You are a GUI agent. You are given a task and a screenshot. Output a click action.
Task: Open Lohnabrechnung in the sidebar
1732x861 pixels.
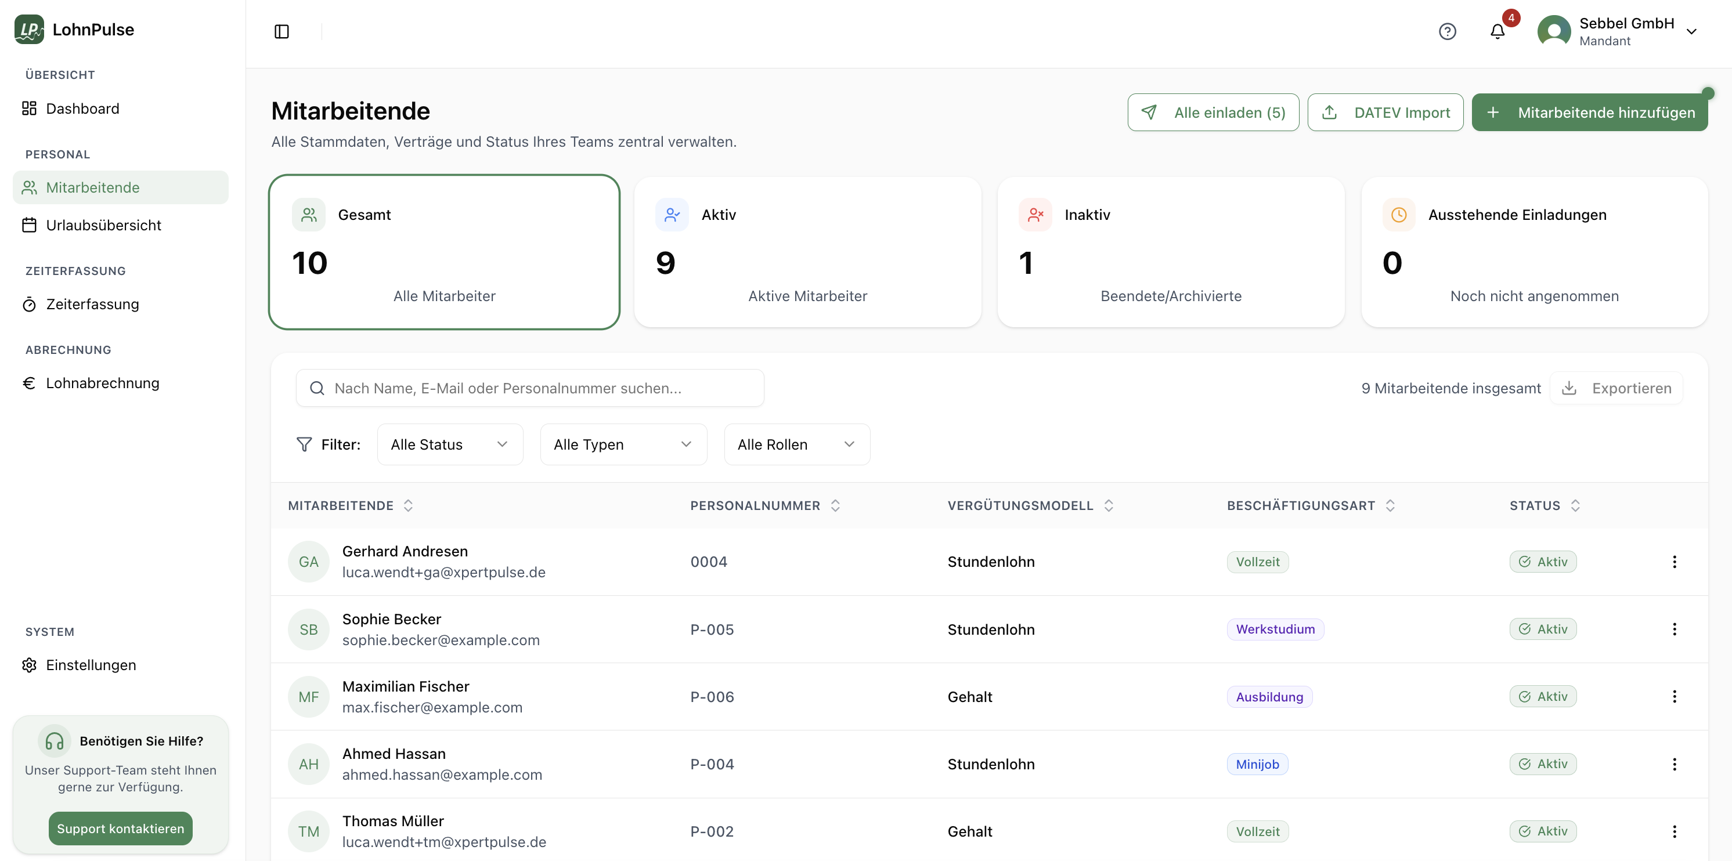click(x=102, y=383)
